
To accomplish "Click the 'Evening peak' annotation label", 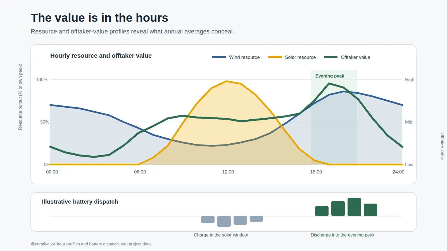I will (330, 76).
